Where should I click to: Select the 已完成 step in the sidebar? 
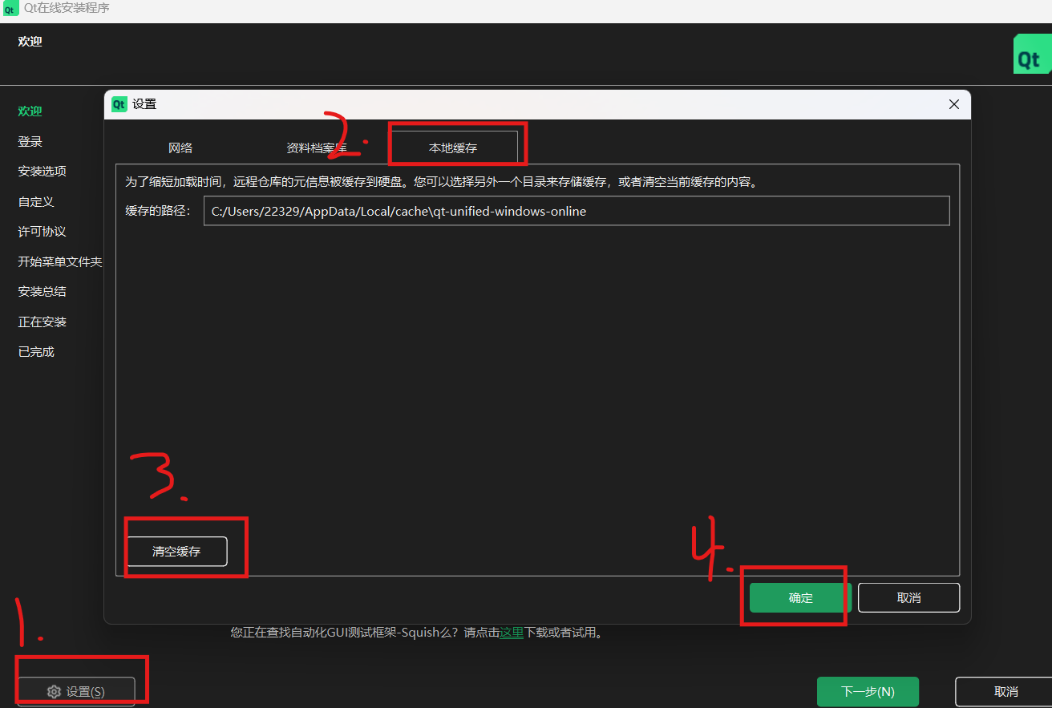[36, 351]
